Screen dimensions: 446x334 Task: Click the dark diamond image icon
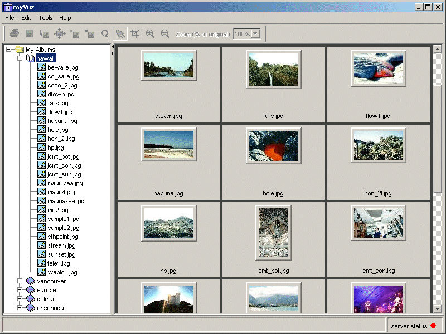pyautogui.click(x=89, y=33)
